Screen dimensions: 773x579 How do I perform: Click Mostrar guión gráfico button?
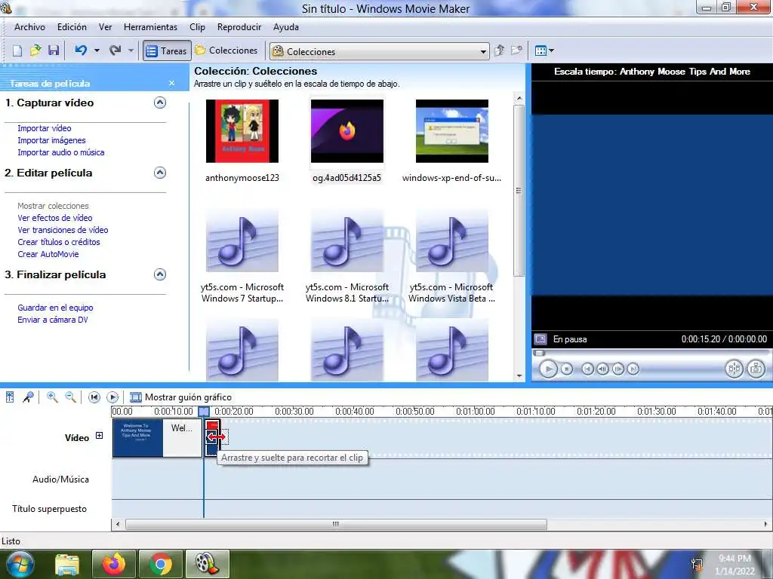tap(180, 397)
